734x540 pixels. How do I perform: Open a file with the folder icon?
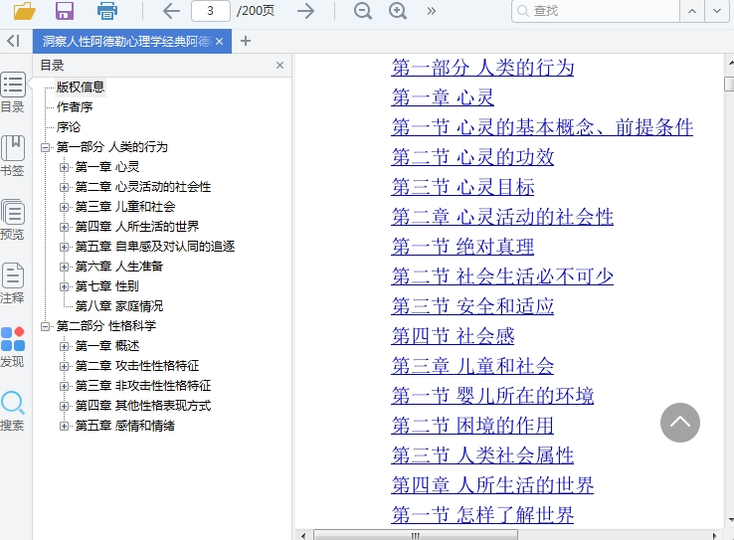tap(24, 10)
